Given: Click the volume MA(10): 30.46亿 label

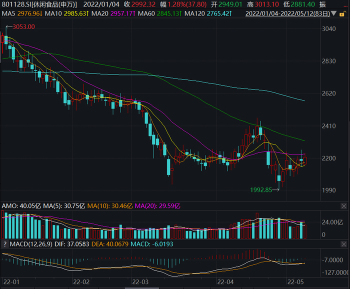Looking at the screenshot, I should [110, 206].
